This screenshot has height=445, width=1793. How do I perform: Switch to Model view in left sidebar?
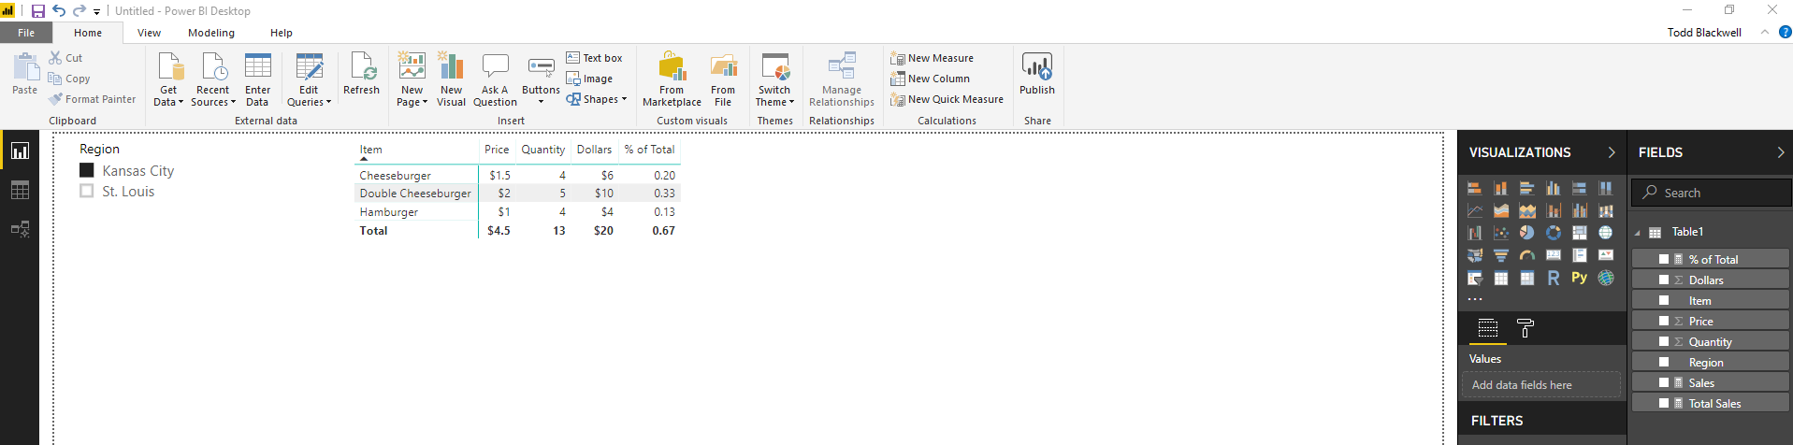(x=20, y=229)
